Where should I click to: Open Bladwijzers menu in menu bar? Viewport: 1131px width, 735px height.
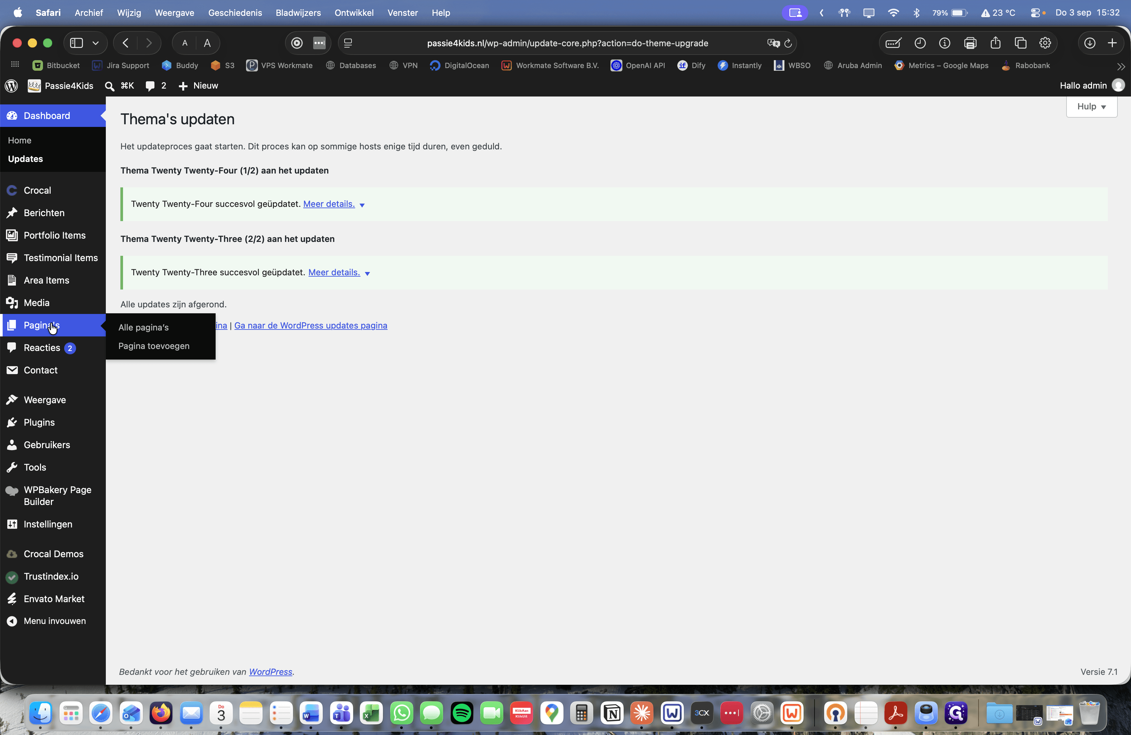click(x=298, y=13)
